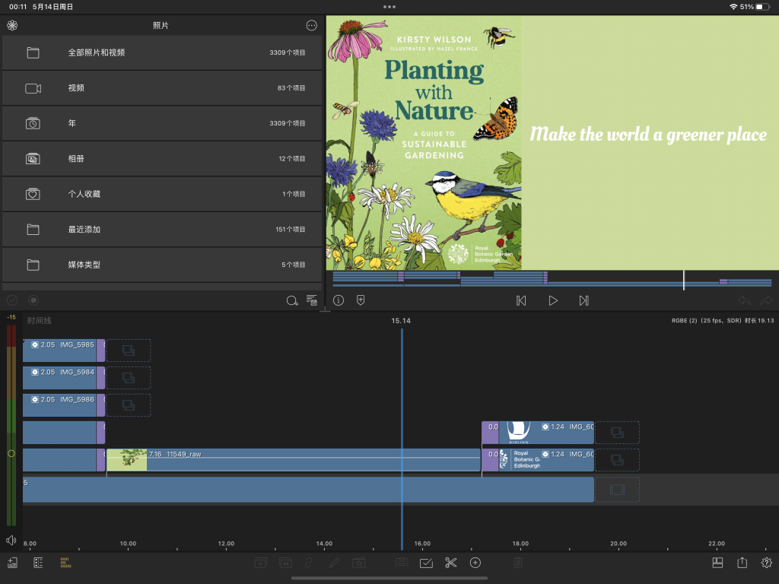
Task: Click the 12.00 mark on the time ruler
Action: tap(226, 543)
